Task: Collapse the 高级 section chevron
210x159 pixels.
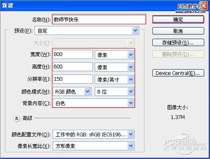Action: click(x=17, y=118)
